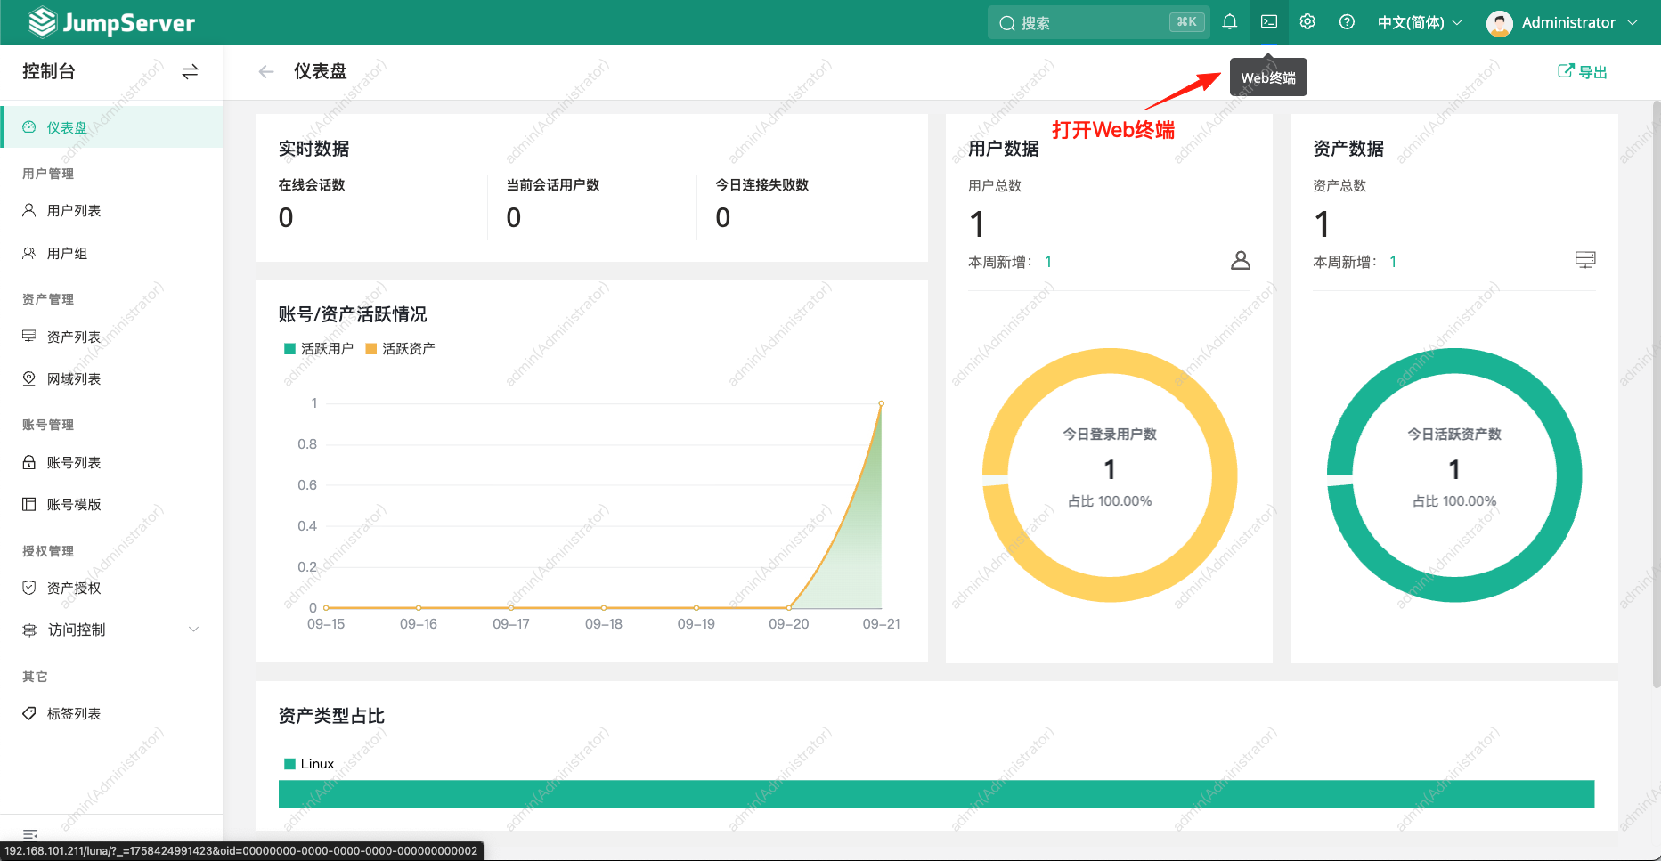Open 网域列表 in the sidebar

(76, 378)
